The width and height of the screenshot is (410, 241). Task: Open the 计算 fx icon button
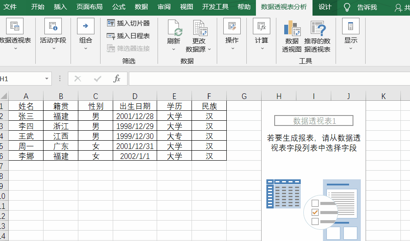coord(262,26)
